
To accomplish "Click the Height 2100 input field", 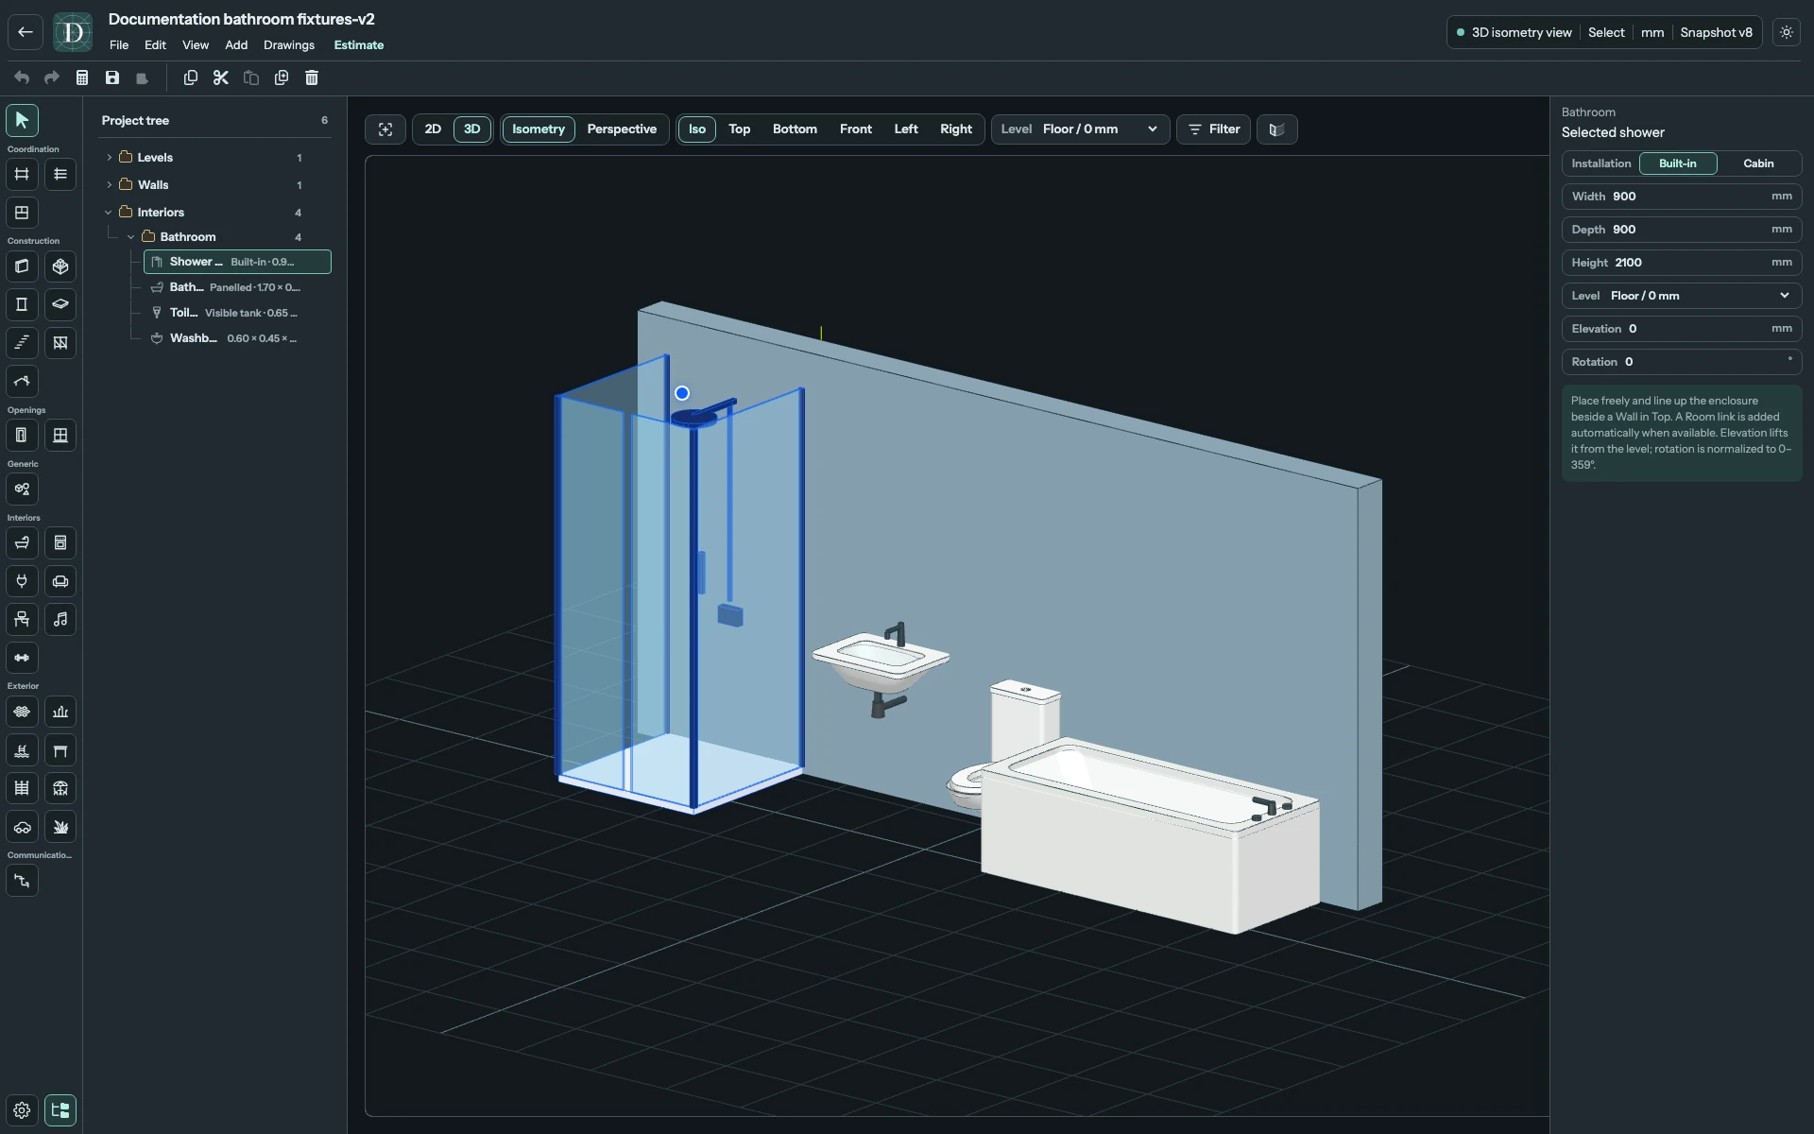I will 1682,263.
